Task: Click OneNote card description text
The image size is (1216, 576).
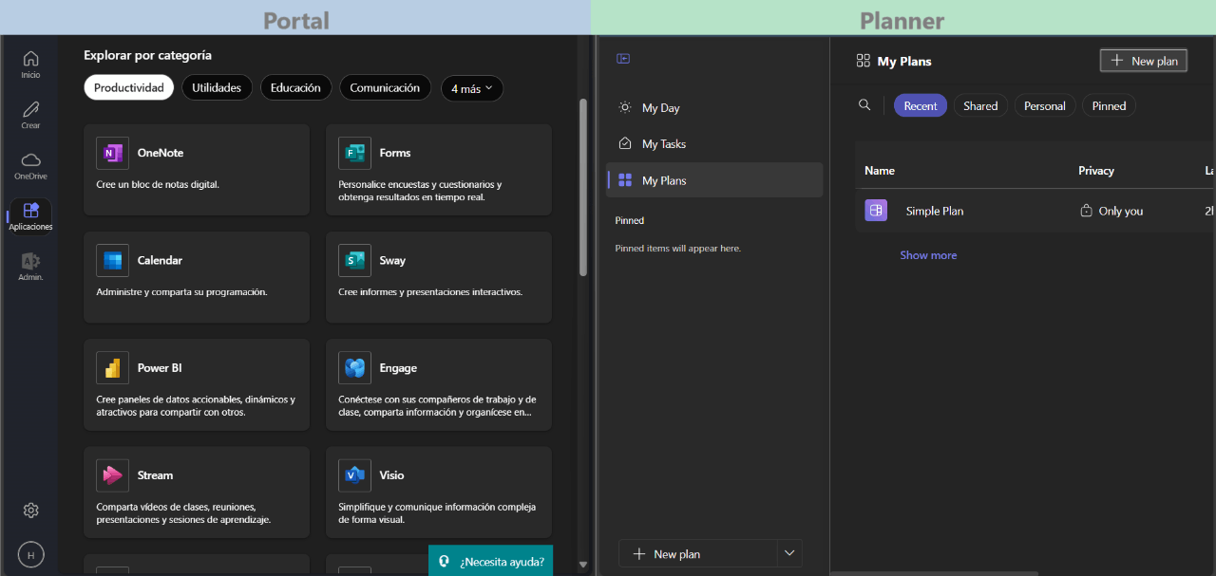Action: pos(158,184)
